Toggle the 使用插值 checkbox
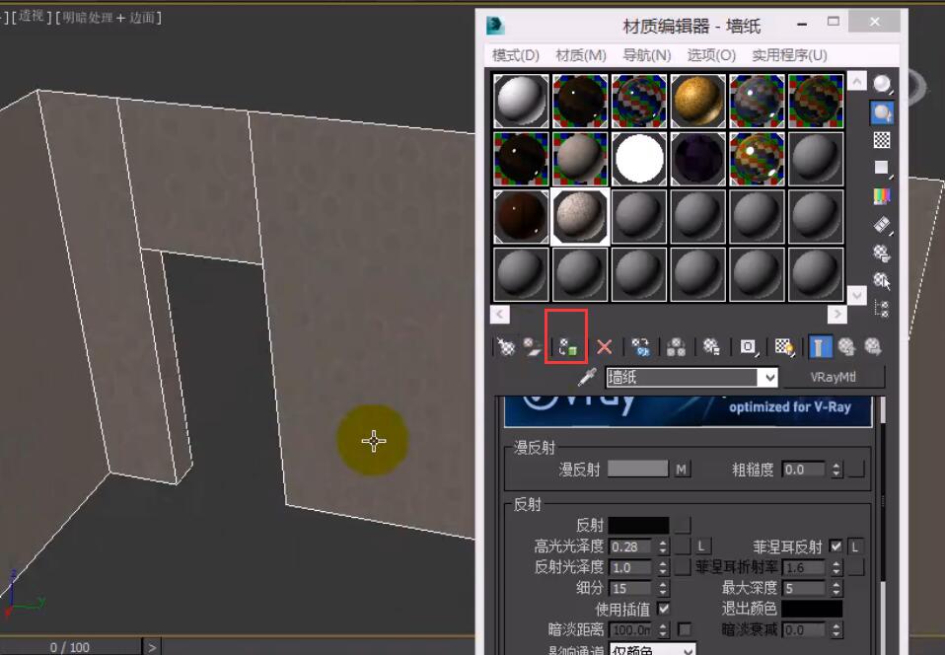 (x=664, y=609)
